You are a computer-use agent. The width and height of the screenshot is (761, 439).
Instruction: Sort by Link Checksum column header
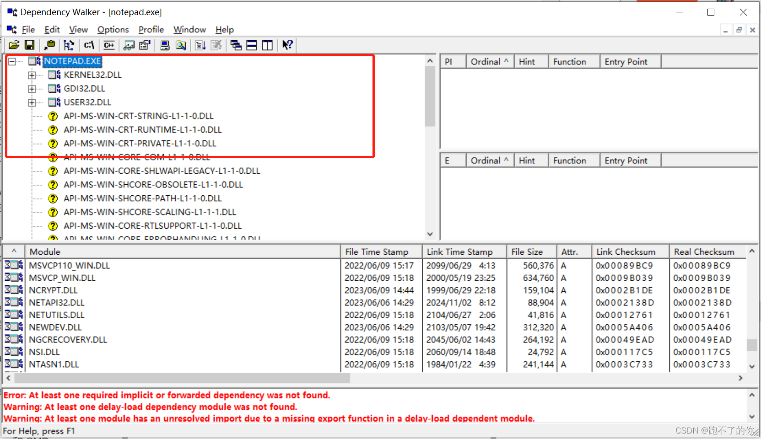630,252
